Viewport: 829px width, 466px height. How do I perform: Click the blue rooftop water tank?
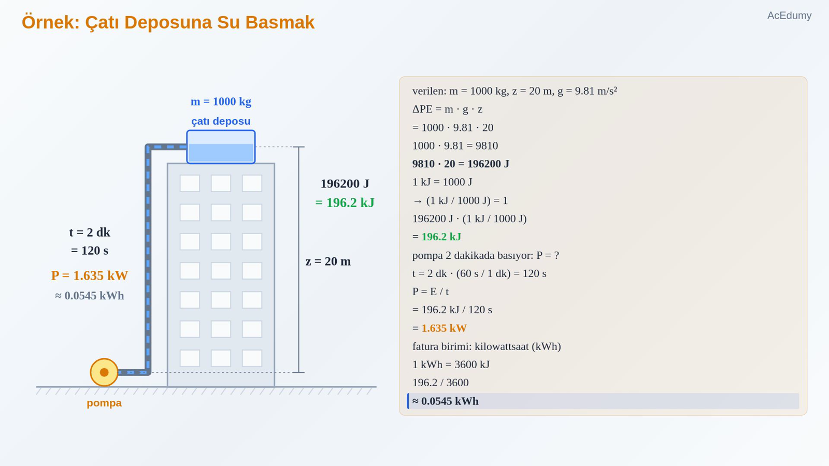pos(221,147)
